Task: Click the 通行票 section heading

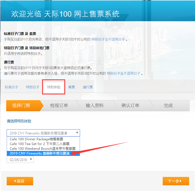Action: click(9, 62)
